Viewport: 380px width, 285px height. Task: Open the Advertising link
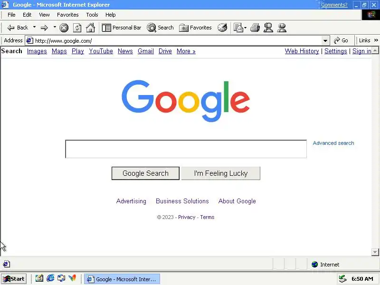[x=131, y=201]
